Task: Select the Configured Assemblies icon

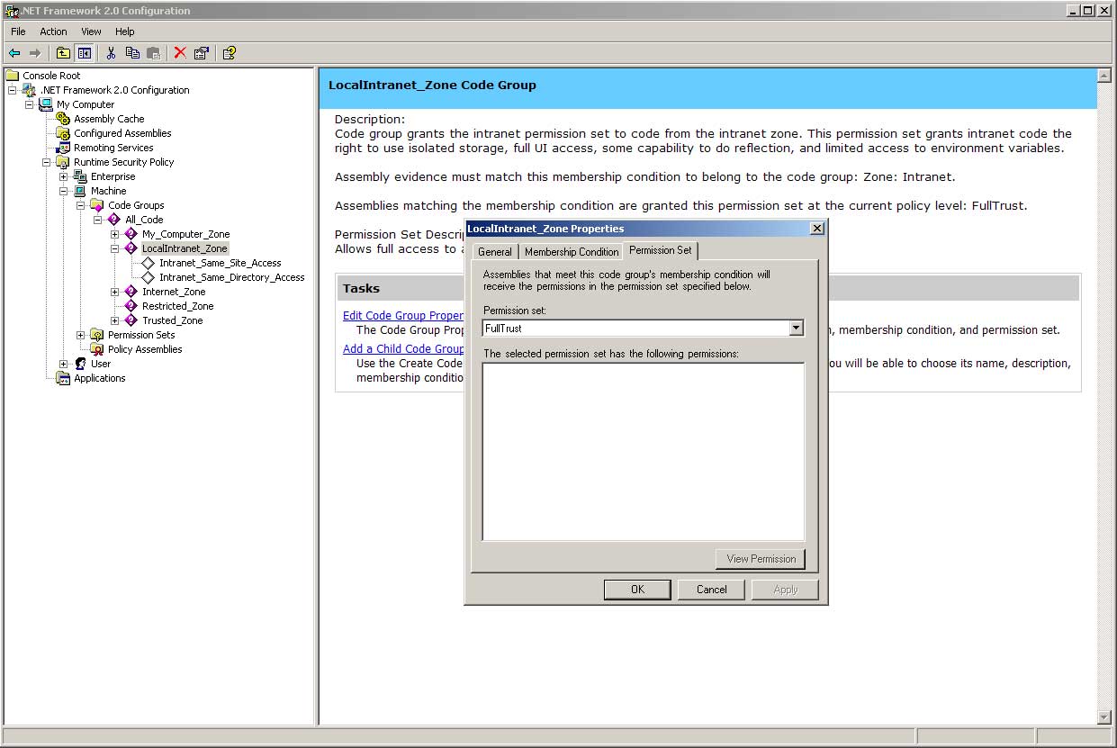Action: [63, 133]
